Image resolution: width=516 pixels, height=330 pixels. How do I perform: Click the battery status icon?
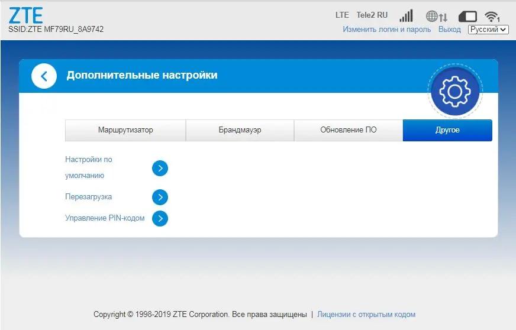tap(467, 16)
